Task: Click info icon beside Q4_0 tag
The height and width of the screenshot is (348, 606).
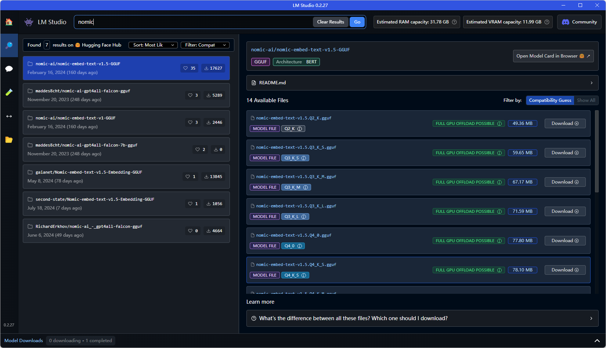Action: click(x=300, y=246)
